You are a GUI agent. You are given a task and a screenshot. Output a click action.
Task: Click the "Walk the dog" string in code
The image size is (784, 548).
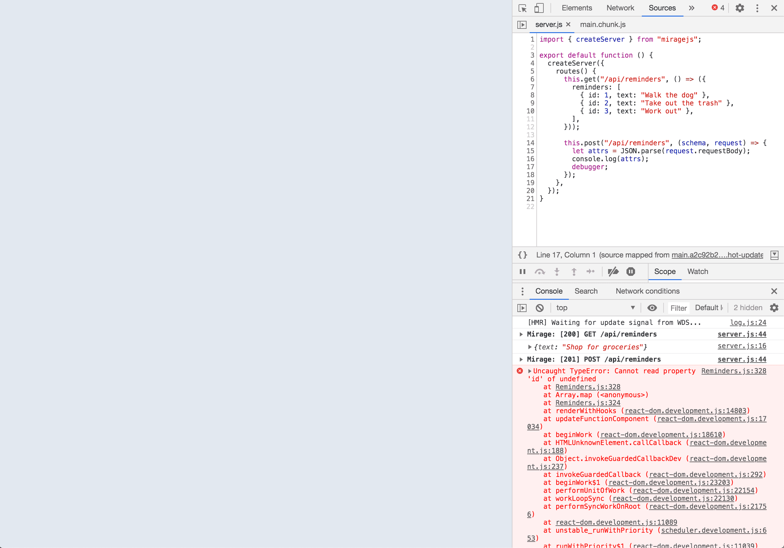(x=669, y=95)
